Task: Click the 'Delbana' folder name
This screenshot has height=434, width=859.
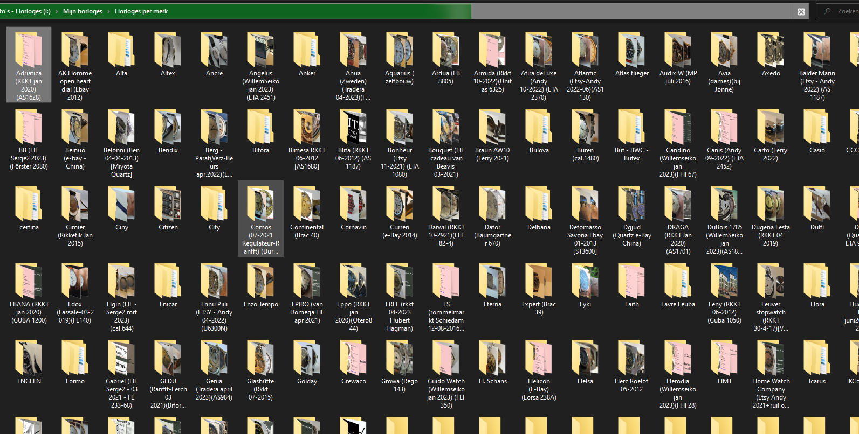Action: (539, 227)
